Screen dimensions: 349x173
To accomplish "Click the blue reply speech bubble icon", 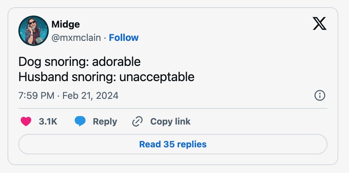I will pos(80,122).
